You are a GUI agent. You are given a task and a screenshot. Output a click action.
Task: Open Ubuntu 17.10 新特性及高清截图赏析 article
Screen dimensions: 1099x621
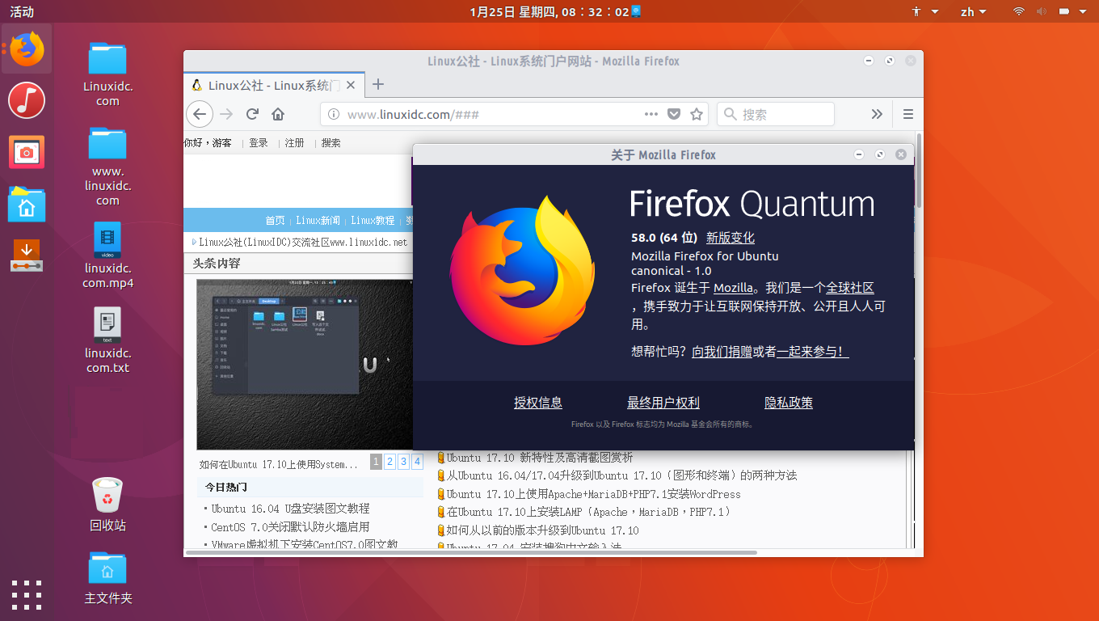click(x=540, y=458)
